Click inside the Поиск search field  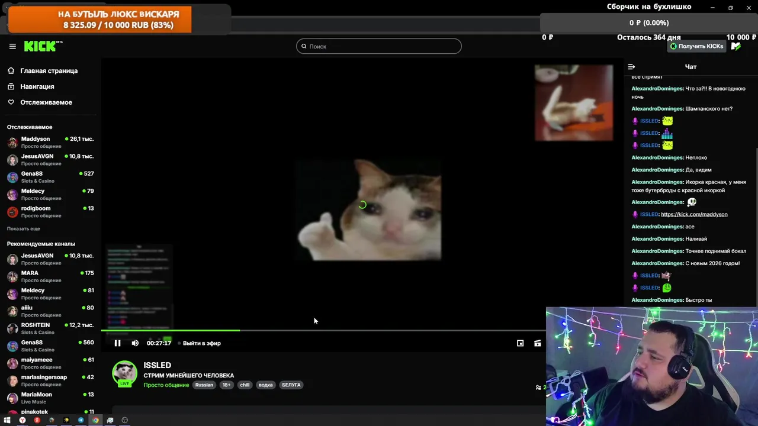point(378,46)
